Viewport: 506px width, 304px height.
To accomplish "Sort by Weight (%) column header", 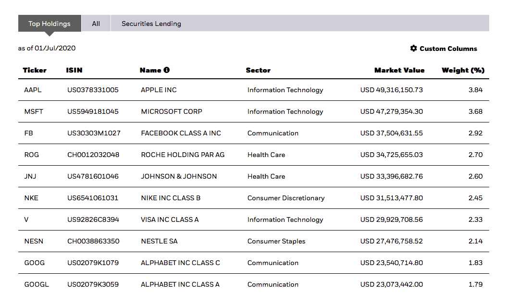I will point(463,70).
